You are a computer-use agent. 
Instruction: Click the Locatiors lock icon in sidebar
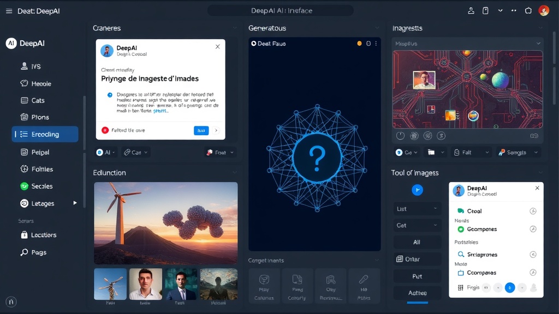pos(24,235)
